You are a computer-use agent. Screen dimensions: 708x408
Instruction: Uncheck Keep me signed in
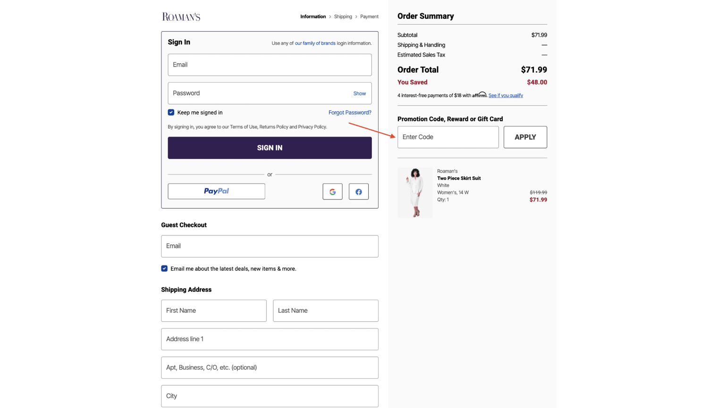171,112
